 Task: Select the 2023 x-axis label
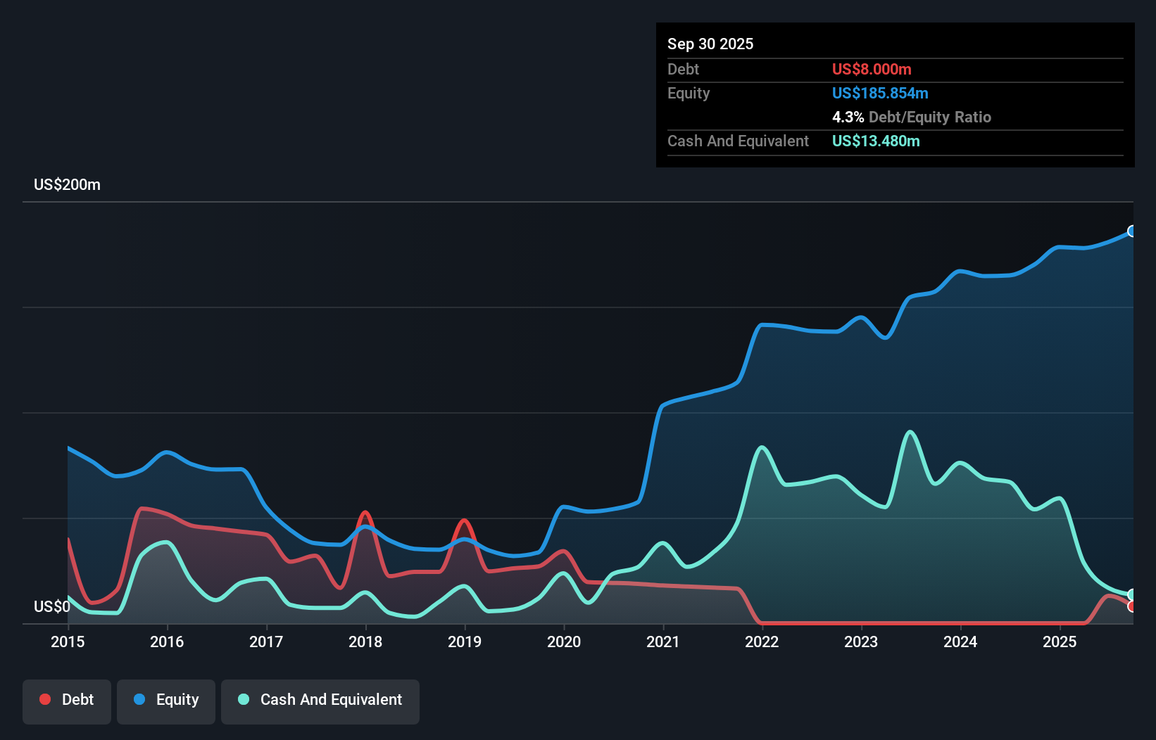(861, 642)
